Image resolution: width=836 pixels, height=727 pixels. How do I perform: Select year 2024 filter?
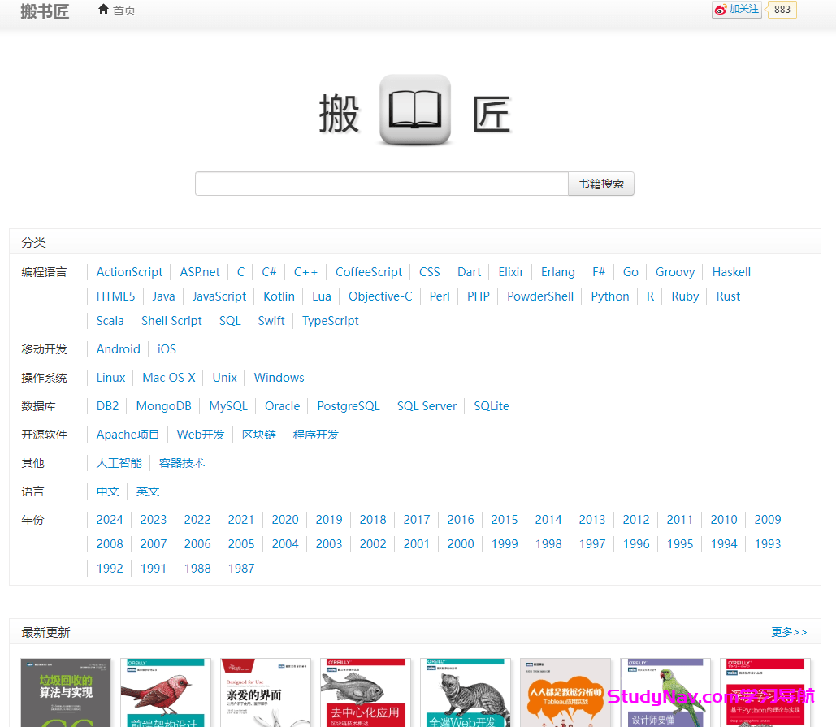110,520
